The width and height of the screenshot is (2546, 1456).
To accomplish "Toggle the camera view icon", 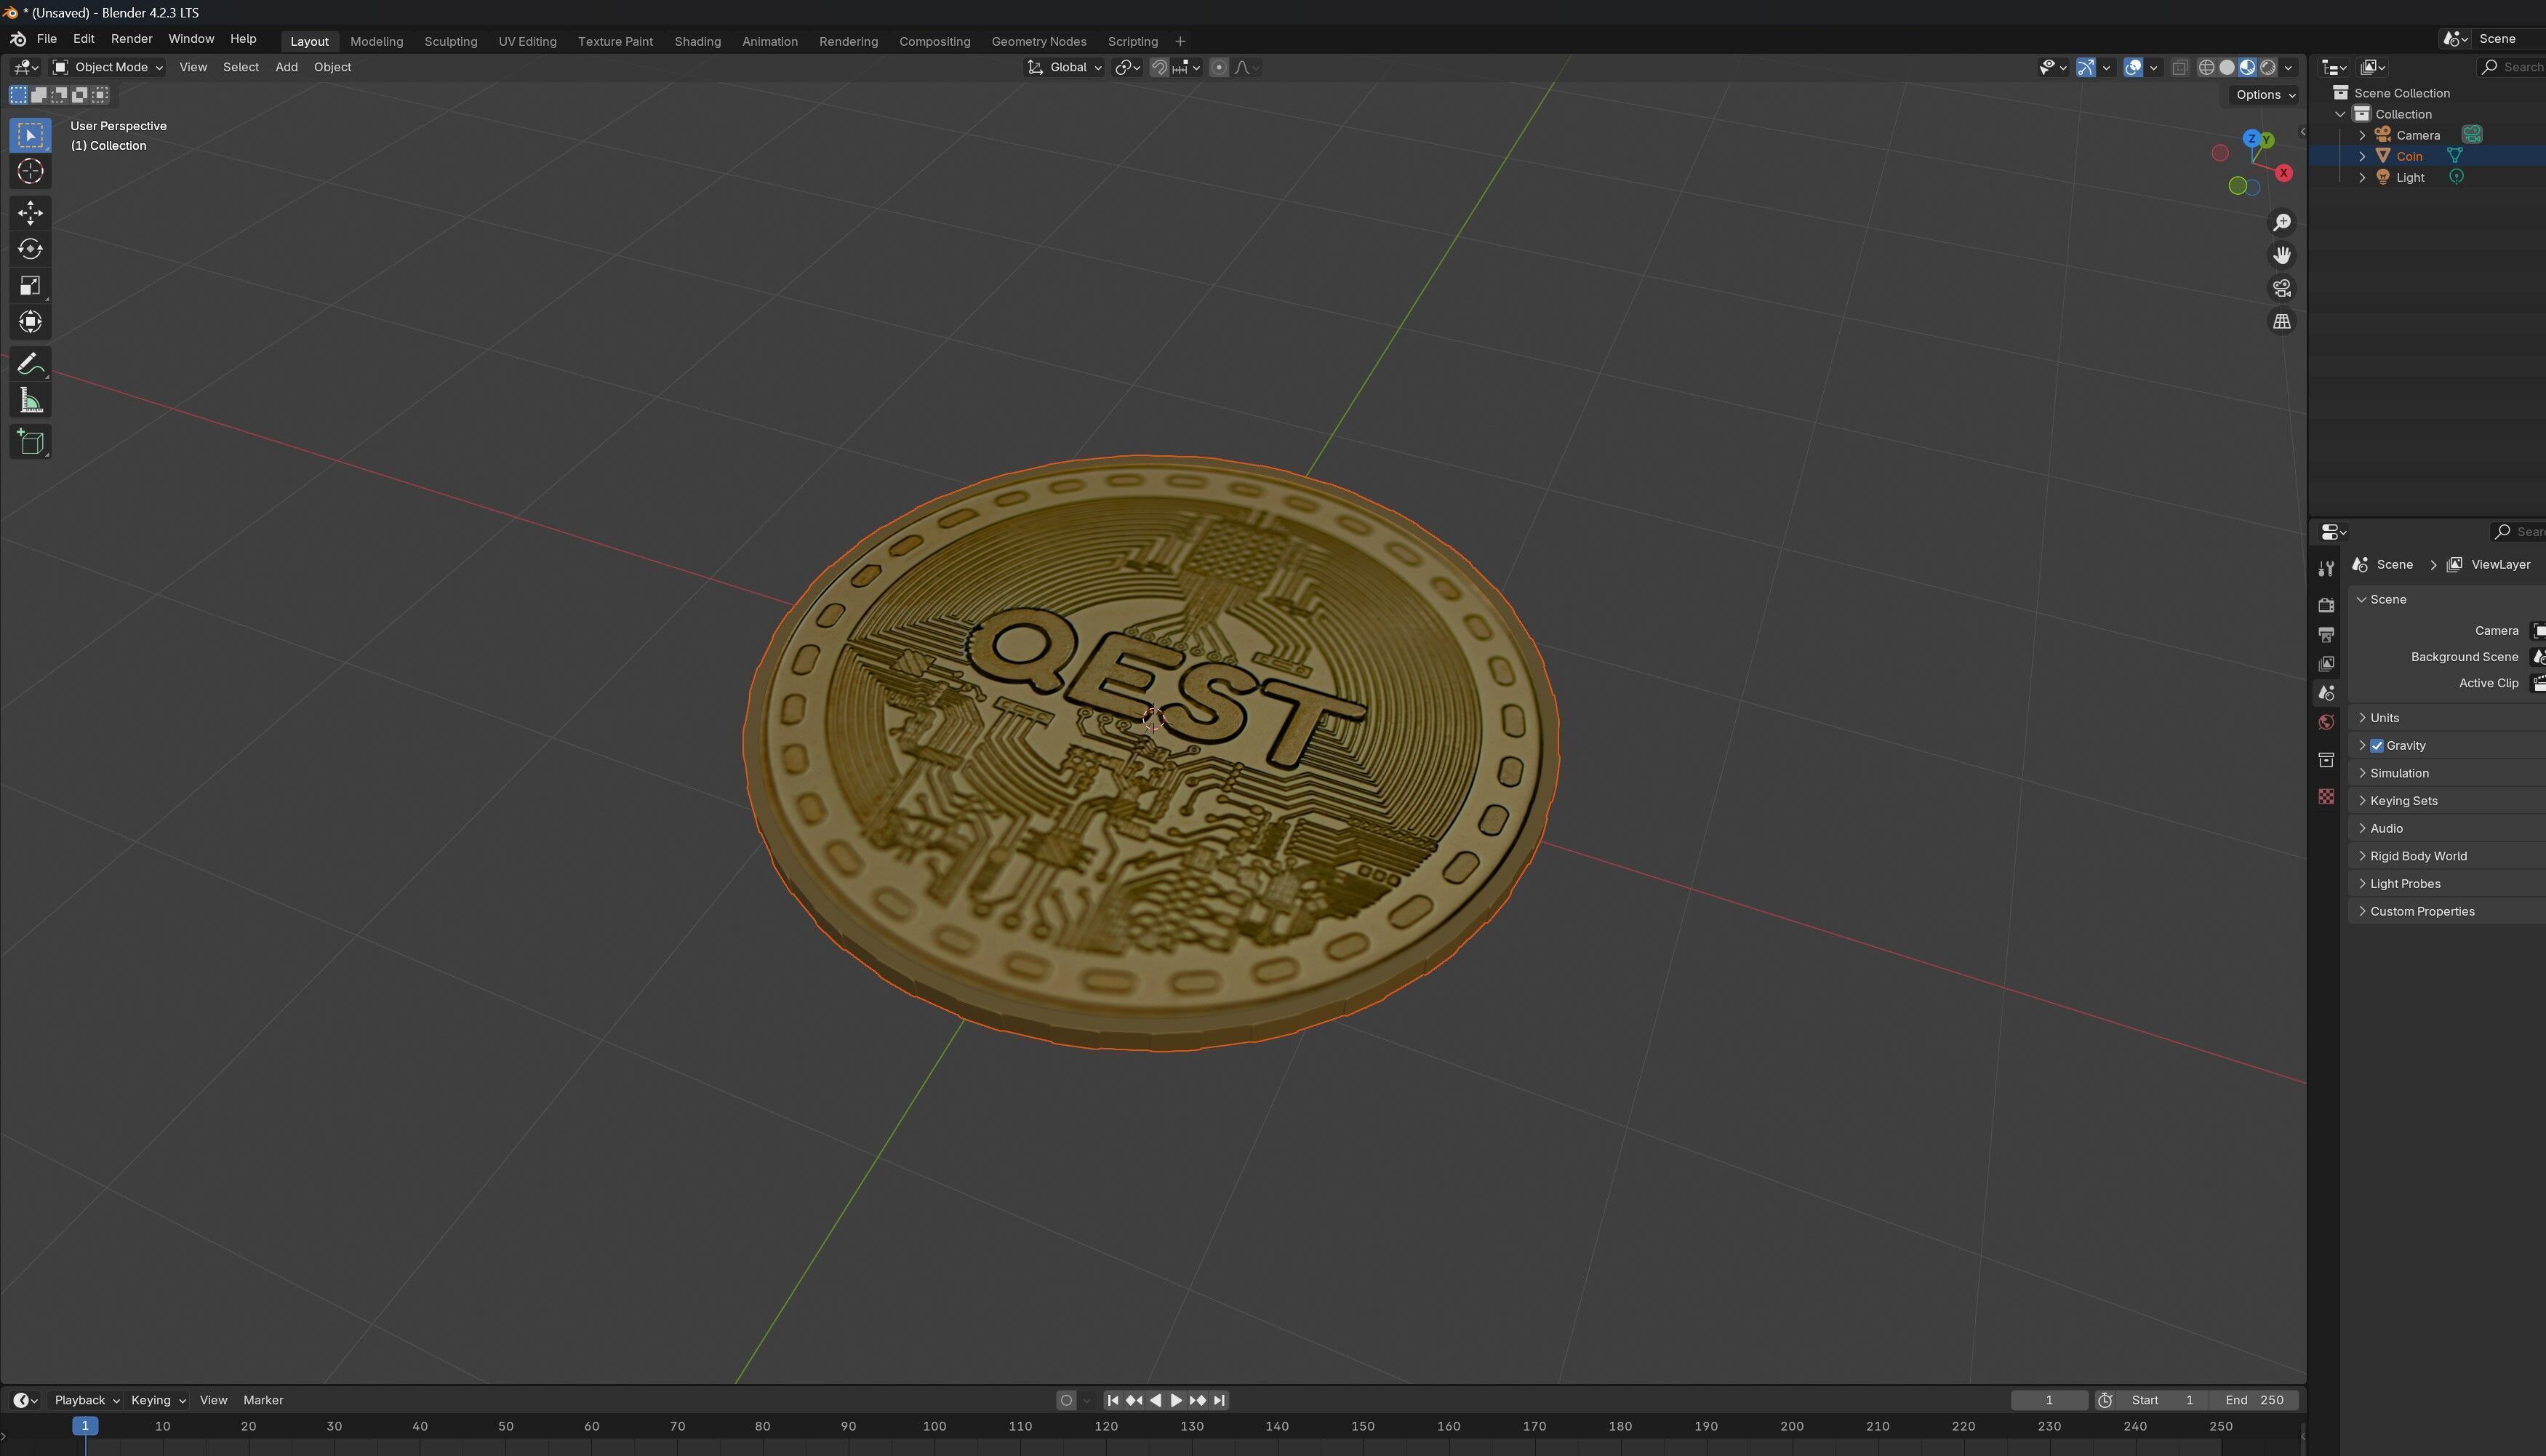I will tap(2282, 288).
